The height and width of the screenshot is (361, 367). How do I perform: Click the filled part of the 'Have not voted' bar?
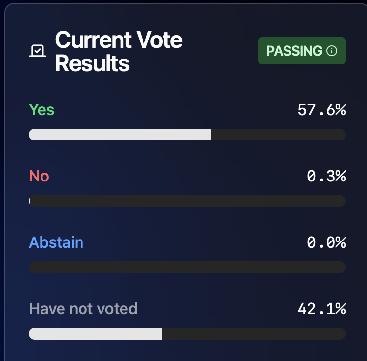[95, 334]
